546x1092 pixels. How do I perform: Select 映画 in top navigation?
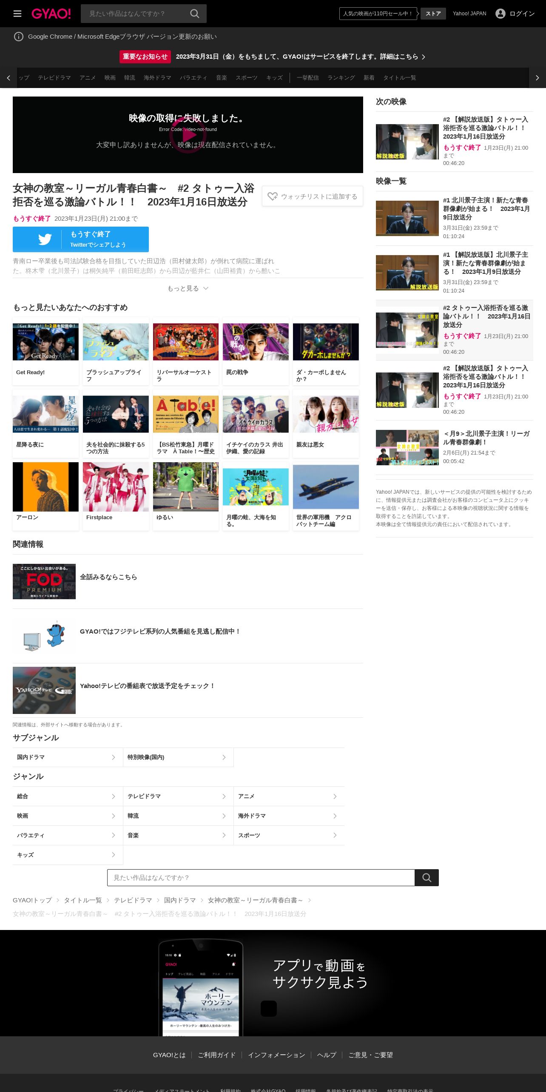click(x=110, y=78)
